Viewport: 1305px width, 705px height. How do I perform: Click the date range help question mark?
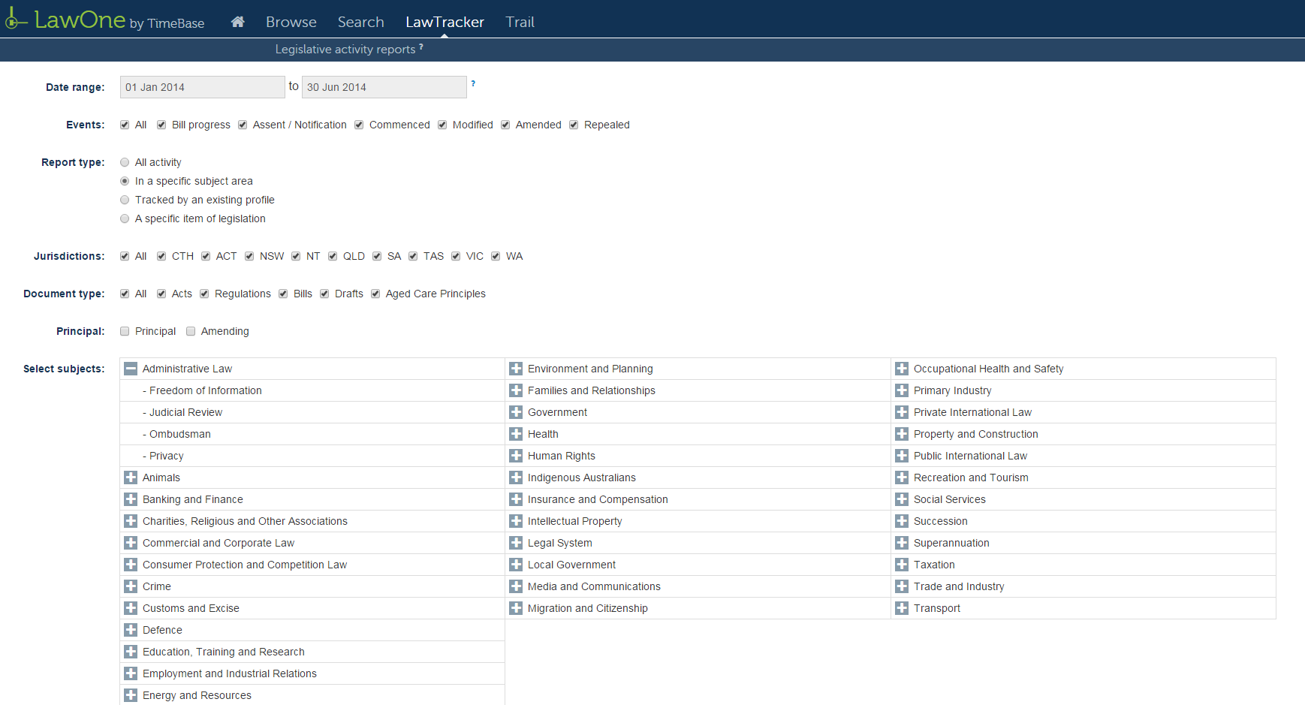[473, 83]
